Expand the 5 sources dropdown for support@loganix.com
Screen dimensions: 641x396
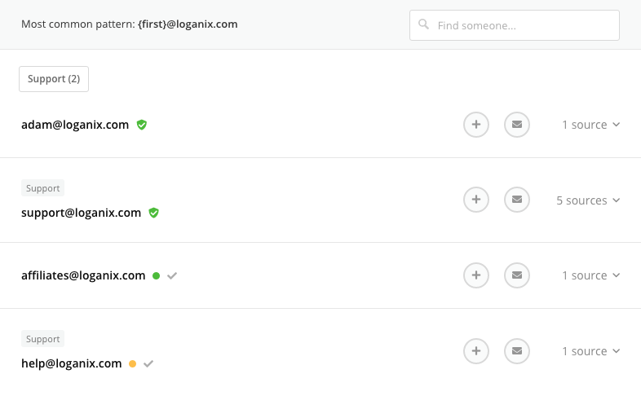pyautogui.click(x=588, y=200)
